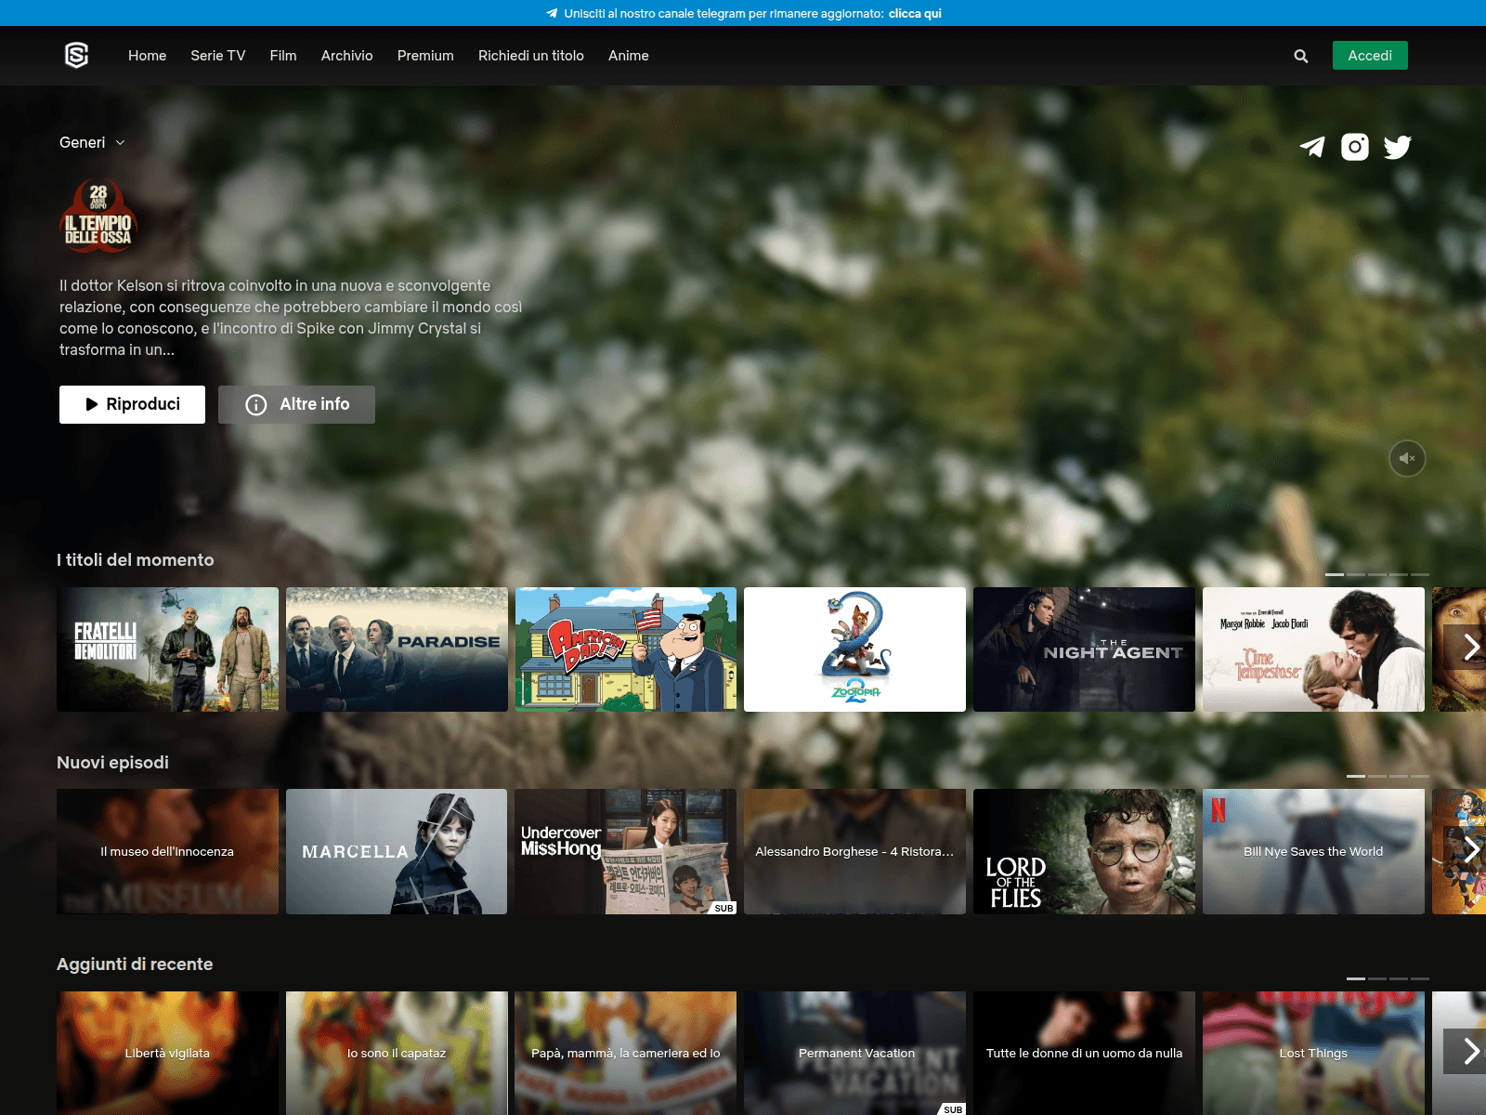Click the Telegram plane icon in top banner
1486x1115 pixels.
click(552, 13)
